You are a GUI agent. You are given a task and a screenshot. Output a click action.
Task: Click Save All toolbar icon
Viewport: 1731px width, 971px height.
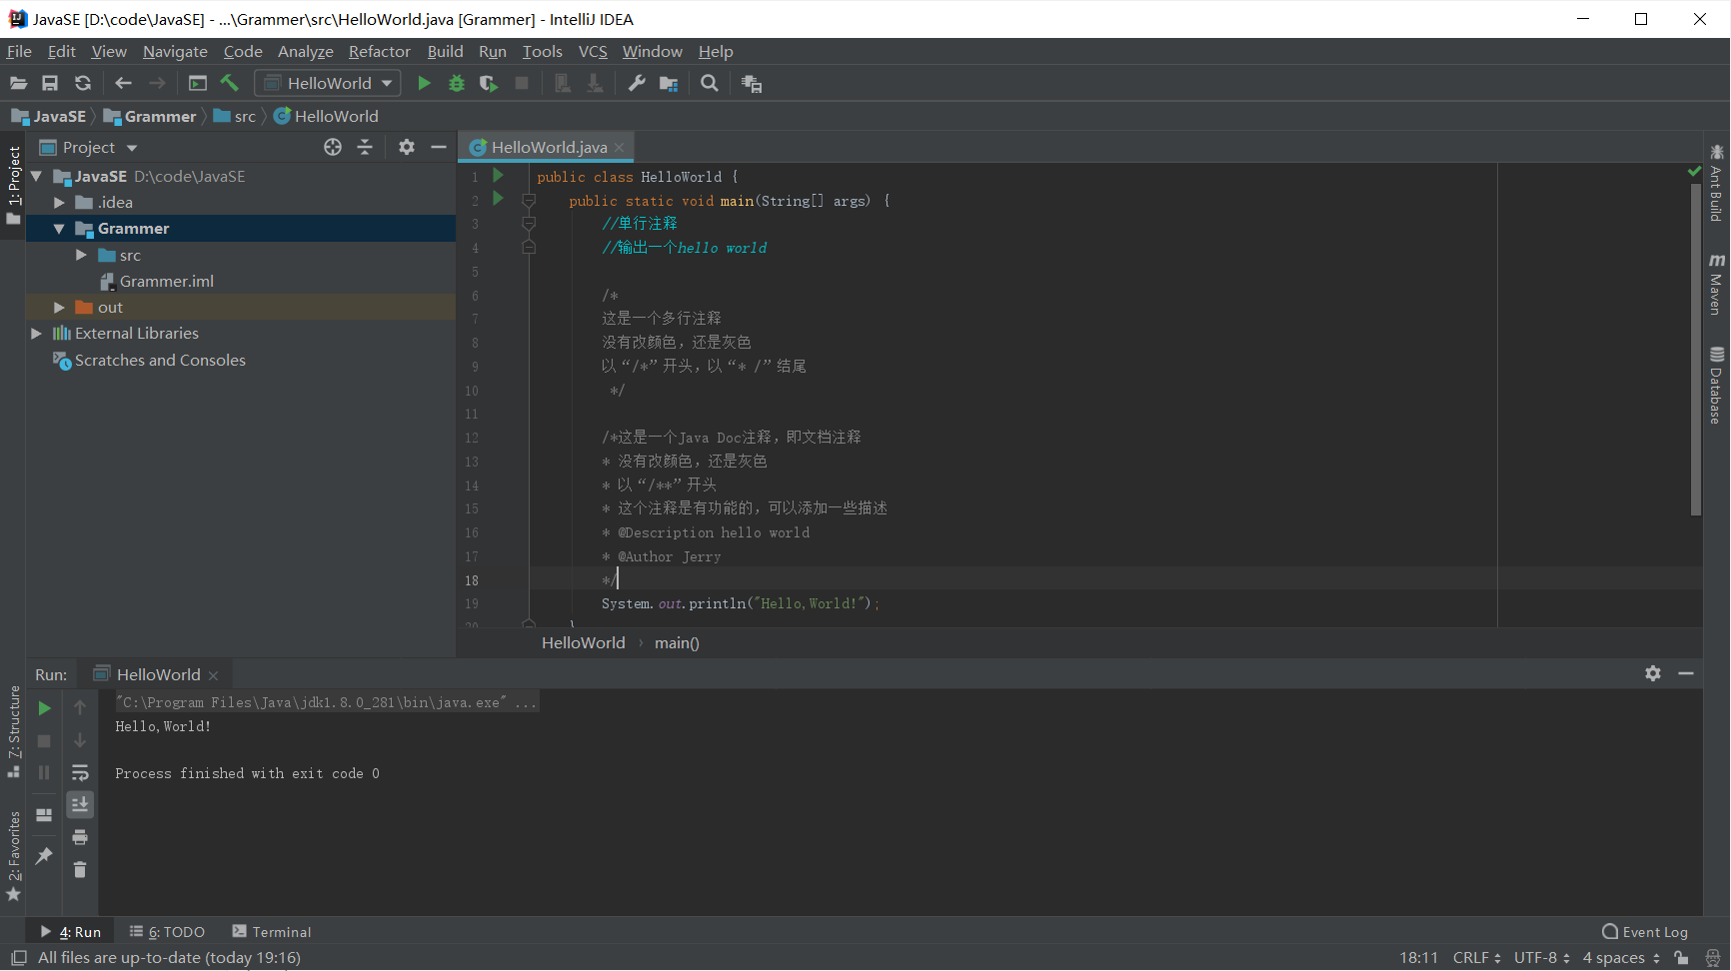[x=50, y=83]
